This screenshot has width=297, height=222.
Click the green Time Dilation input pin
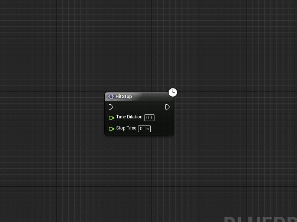pos(111,118)
